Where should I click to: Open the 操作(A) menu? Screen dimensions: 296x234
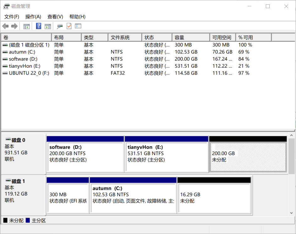click(x=33, y=17)
